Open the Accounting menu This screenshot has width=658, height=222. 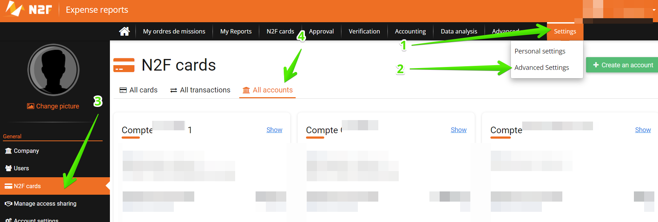click(410, 31)
